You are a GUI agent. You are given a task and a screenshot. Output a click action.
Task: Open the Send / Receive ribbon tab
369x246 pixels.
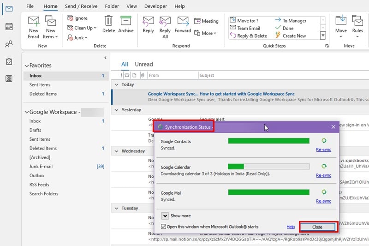click(81, 6)
